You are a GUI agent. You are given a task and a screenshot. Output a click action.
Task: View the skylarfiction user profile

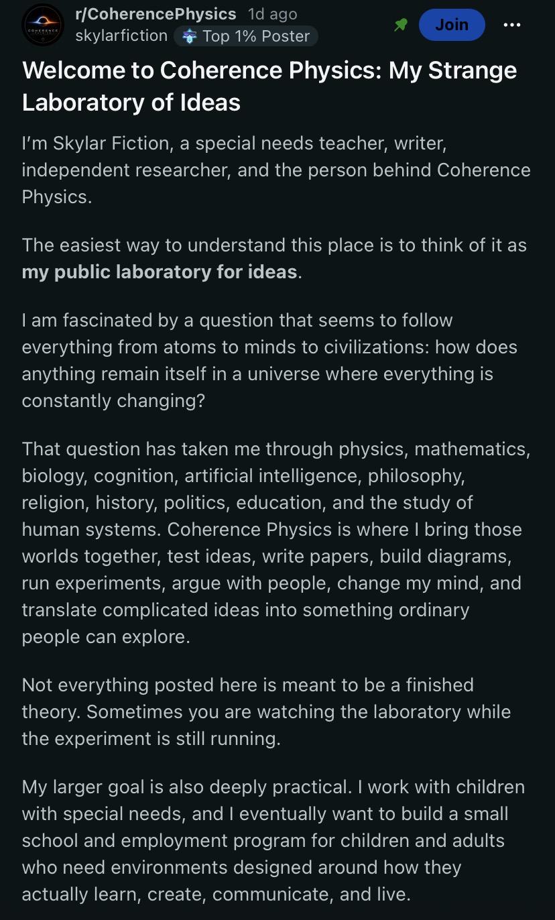121,36
